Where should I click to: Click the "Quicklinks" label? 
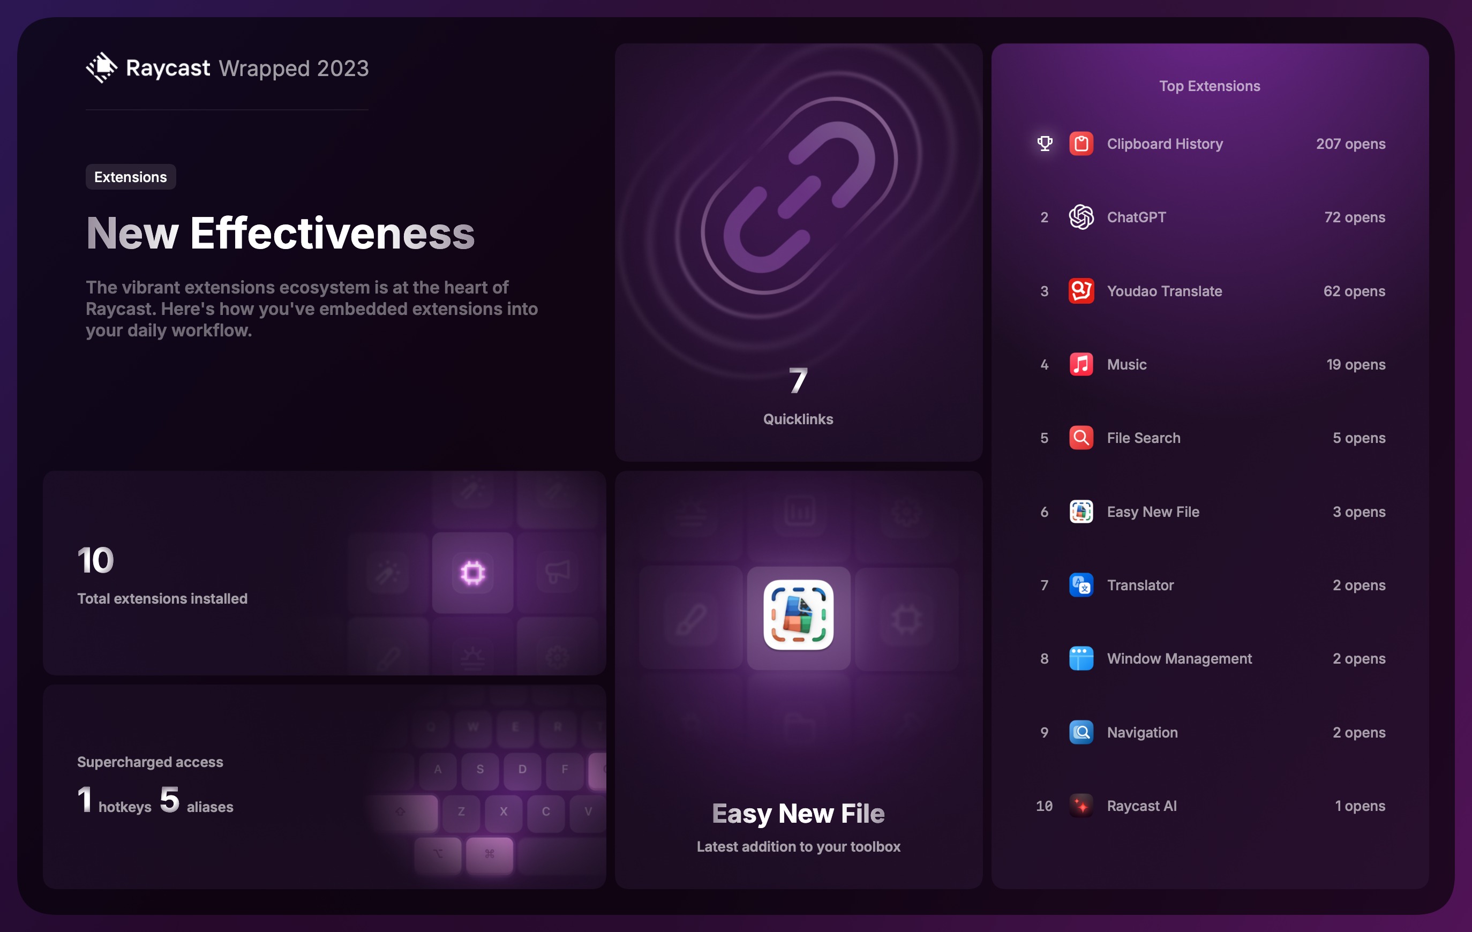798,419
